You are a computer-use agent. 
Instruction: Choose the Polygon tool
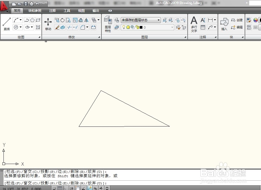32,20
